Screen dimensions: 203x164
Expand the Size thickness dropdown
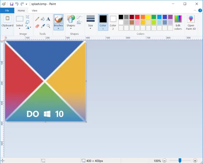pos(90,28)
